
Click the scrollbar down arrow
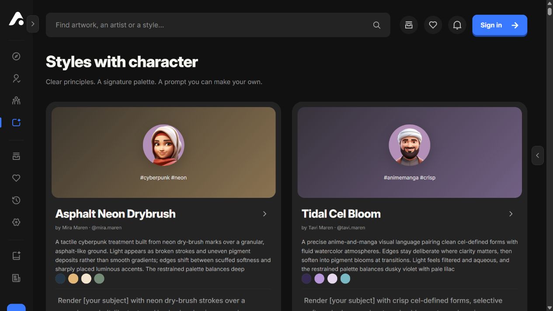point(550,308)
